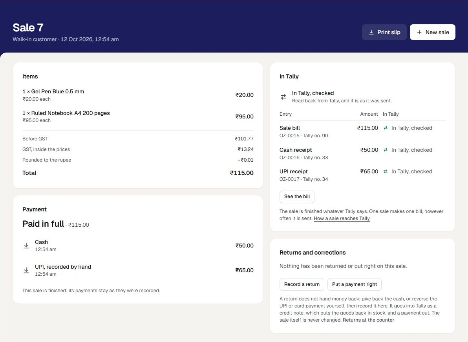
Task: Open See the bill
Action: coord(297,196)
